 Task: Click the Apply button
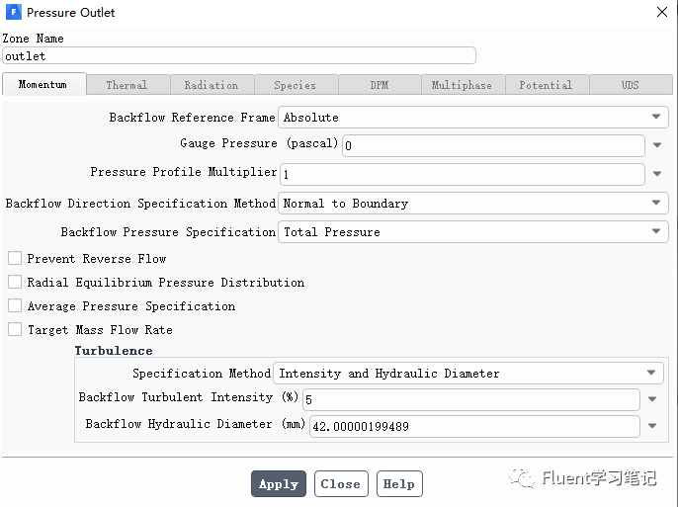(x=279, y=483)
